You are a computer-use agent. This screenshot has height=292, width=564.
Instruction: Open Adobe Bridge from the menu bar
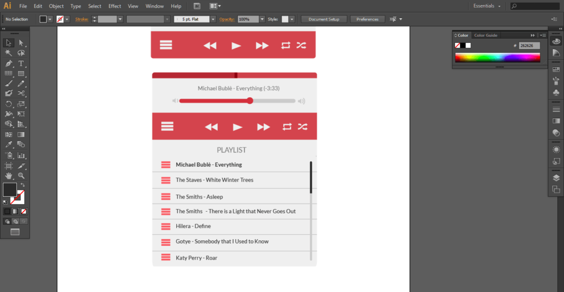(197, 6)
